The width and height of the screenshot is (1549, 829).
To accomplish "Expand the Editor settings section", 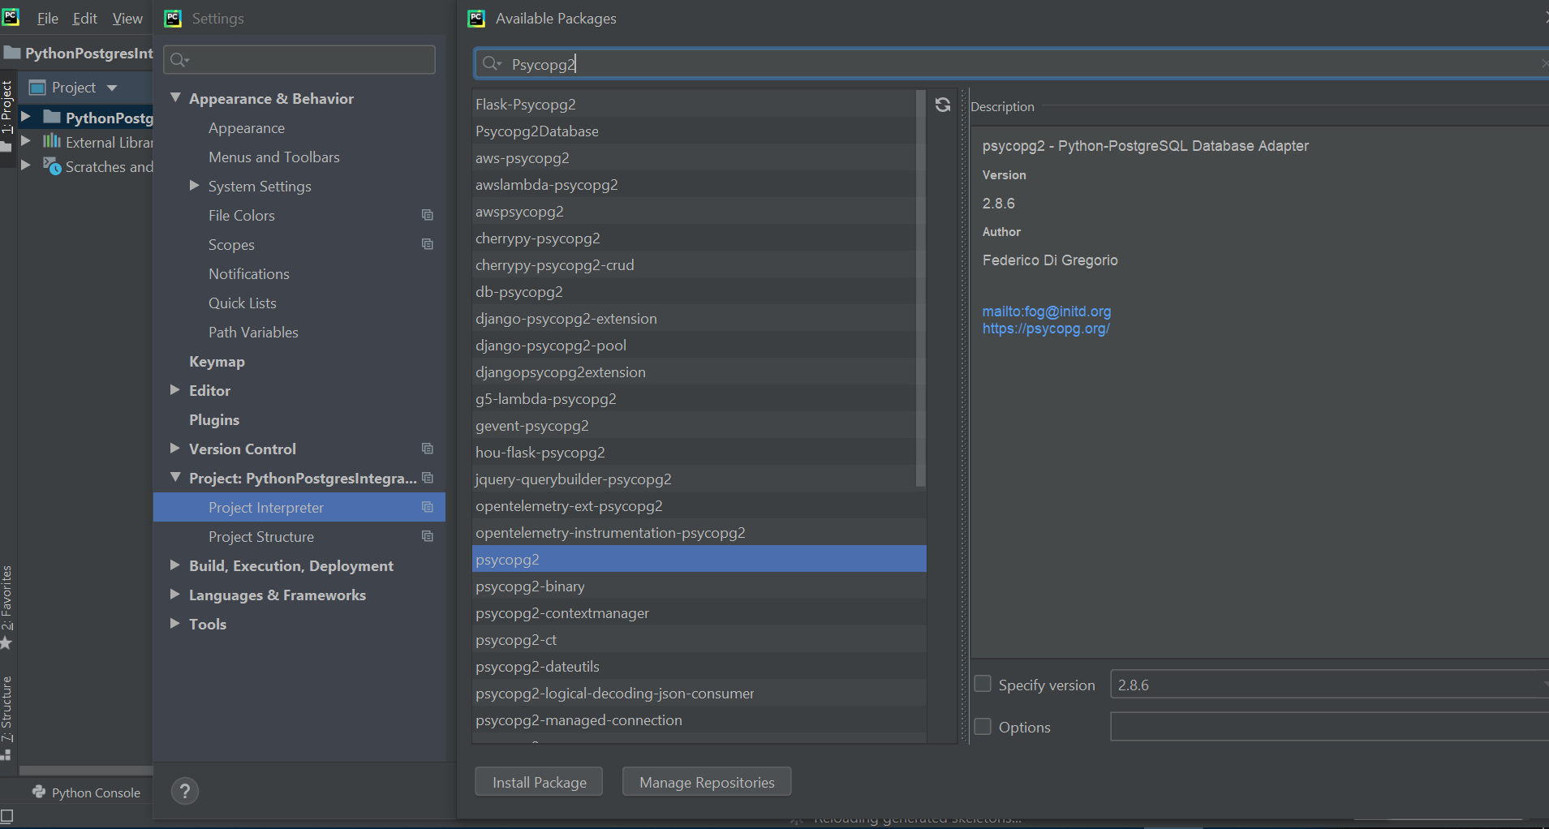I will [174, 390].
